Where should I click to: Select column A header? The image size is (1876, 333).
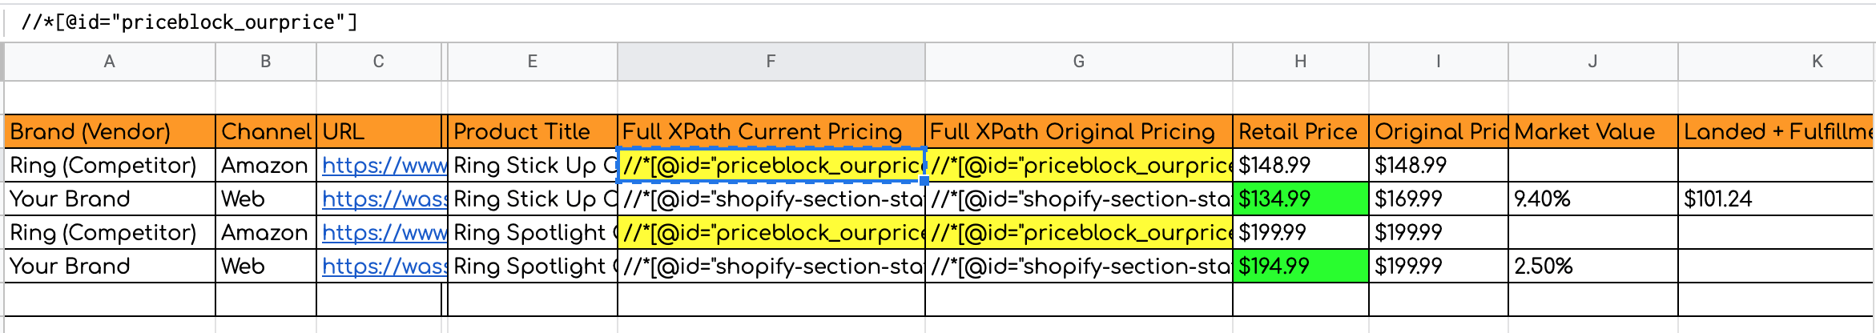coord(110,62)
